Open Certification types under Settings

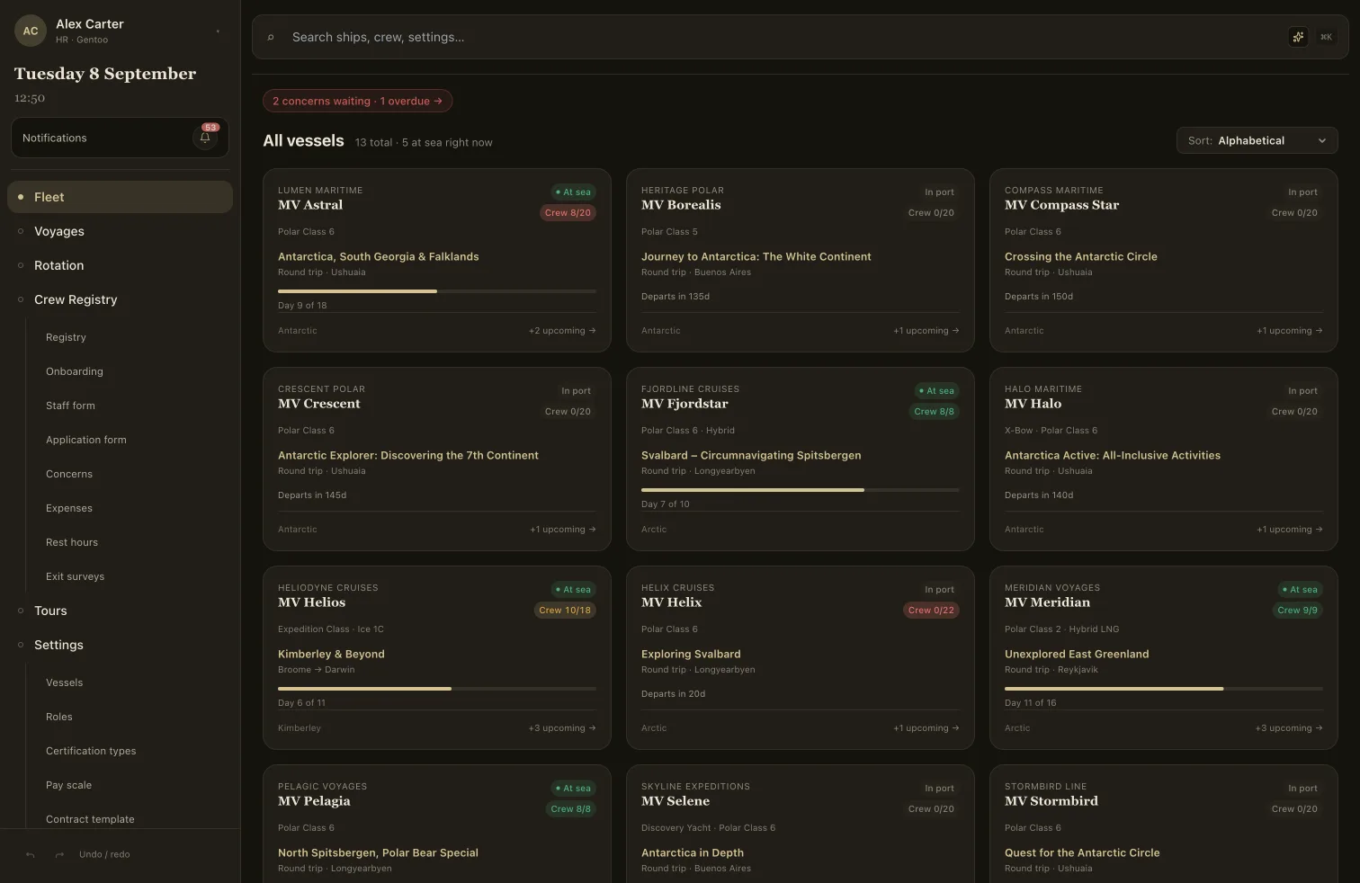[91, 751]
